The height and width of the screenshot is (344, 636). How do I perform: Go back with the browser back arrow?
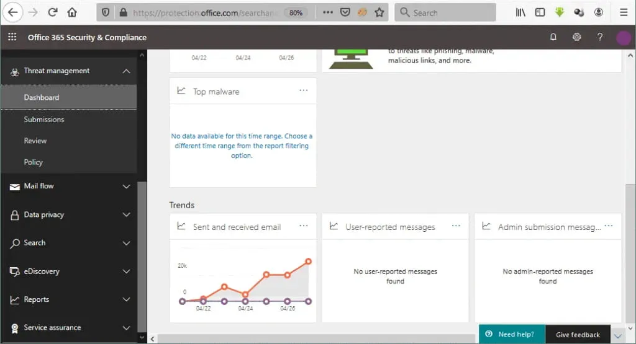pos(12,12)
